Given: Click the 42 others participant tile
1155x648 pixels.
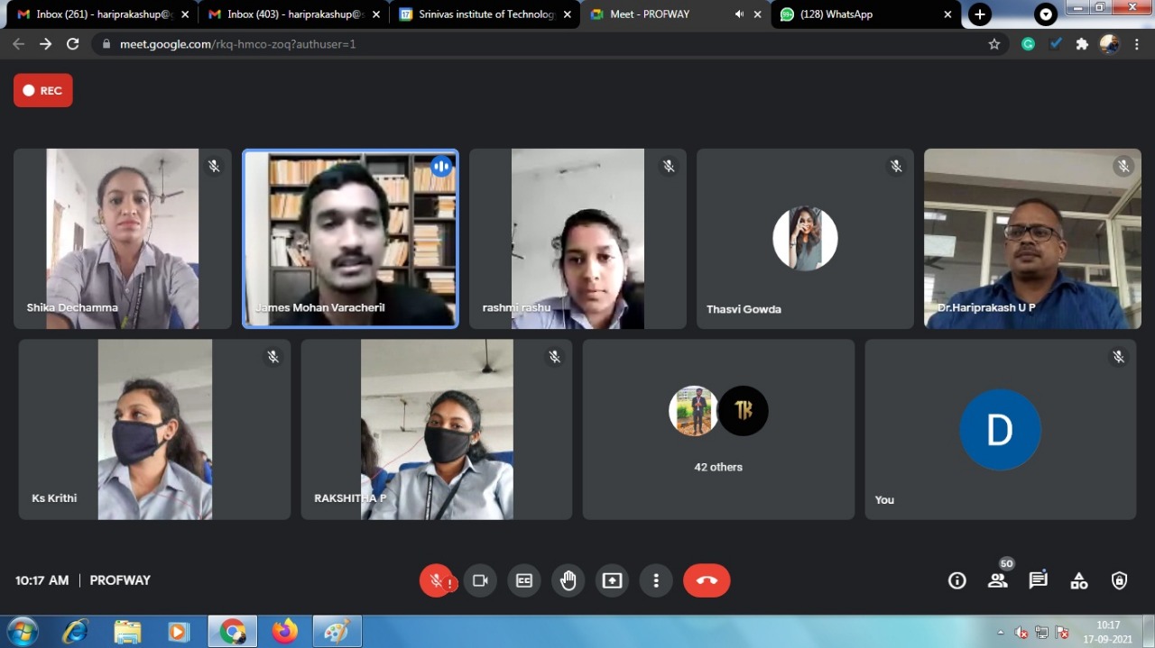Looking at the screenshot, I should click(x=718, y=429).
